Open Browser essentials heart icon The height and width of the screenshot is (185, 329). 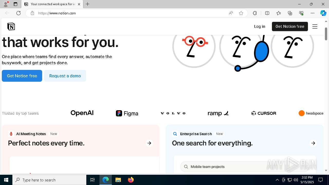[301, 13]
